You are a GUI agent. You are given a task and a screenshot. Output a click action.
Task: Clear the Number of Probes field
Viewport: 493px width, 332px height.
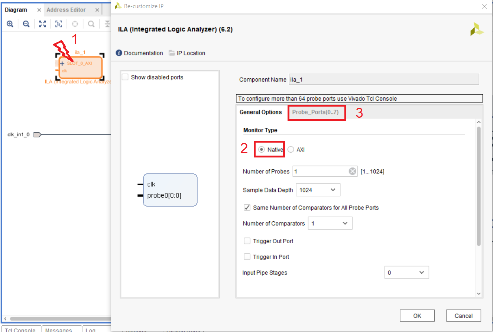click(352, 171)
